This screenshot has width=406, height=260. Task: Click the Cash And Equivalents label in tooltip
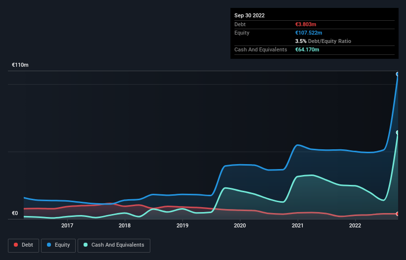(x=261, y=49)
